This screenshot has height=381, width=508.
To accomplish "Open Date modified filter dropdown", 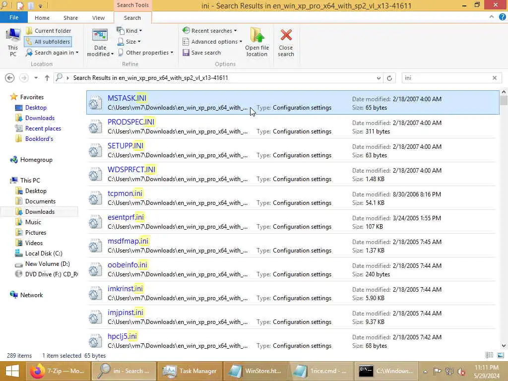I will tap(100, 43).
